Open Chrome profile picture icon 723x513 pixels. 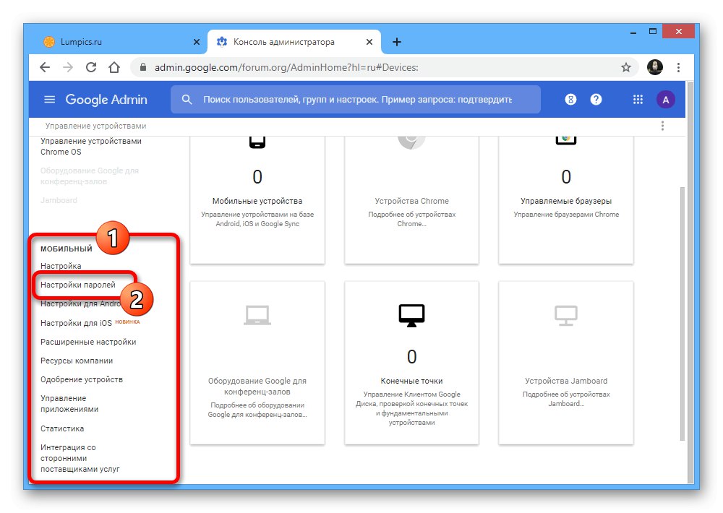click(655, 67)
